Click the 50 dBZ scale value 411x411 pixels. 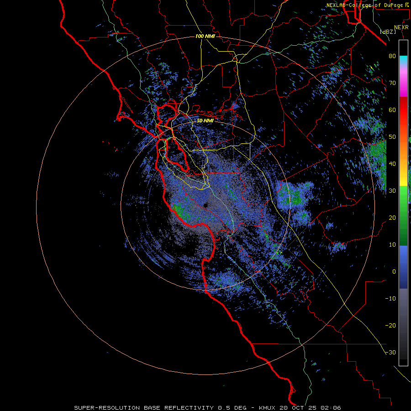tap(392, 137)
